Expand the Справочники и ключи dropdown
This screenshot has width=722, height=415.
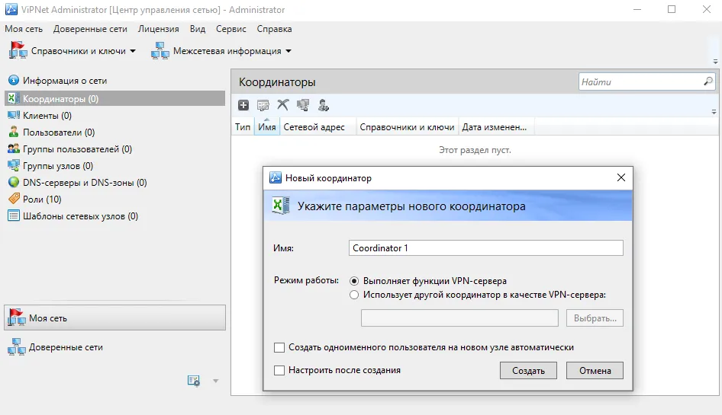(x=133, y=51)
